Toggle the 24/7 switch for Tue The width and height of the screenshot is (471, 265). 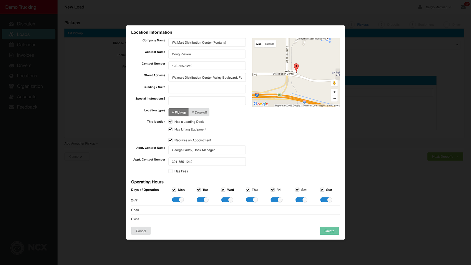(203, 200)
